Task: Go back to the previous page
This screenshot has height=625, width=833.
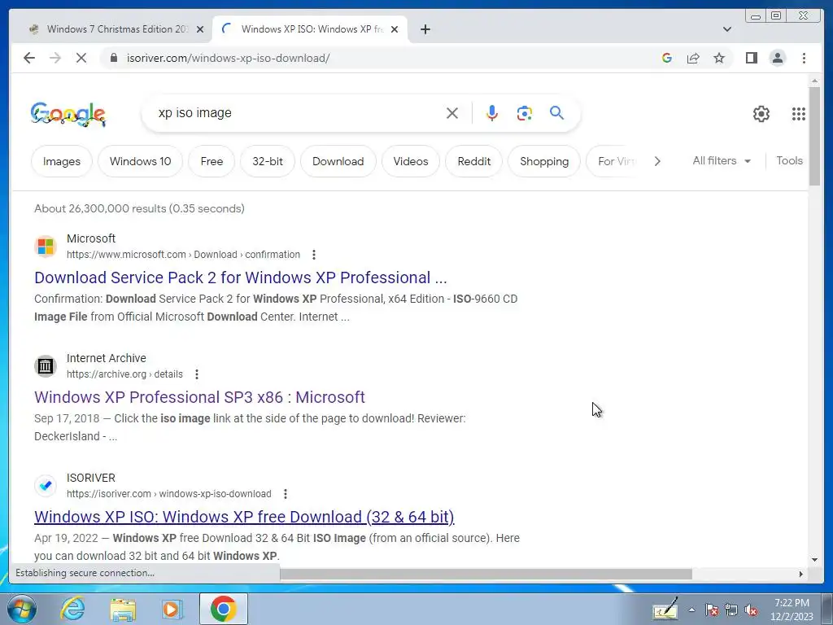Action: (29, 58)
